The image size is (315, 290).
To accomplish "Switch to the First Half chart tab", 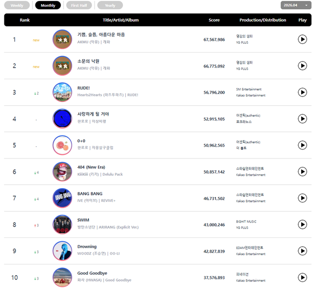I will pos(79,5).
